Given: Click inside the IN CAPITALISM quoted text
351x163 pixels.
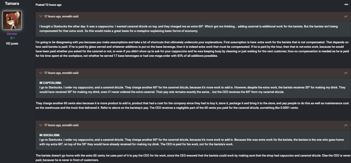Looking at the screenshot, I should [193, 87].
